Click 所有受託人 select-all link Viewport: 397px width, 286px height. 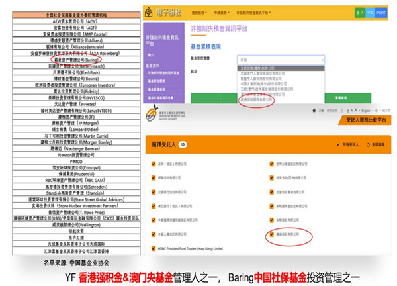coord(351,144)
